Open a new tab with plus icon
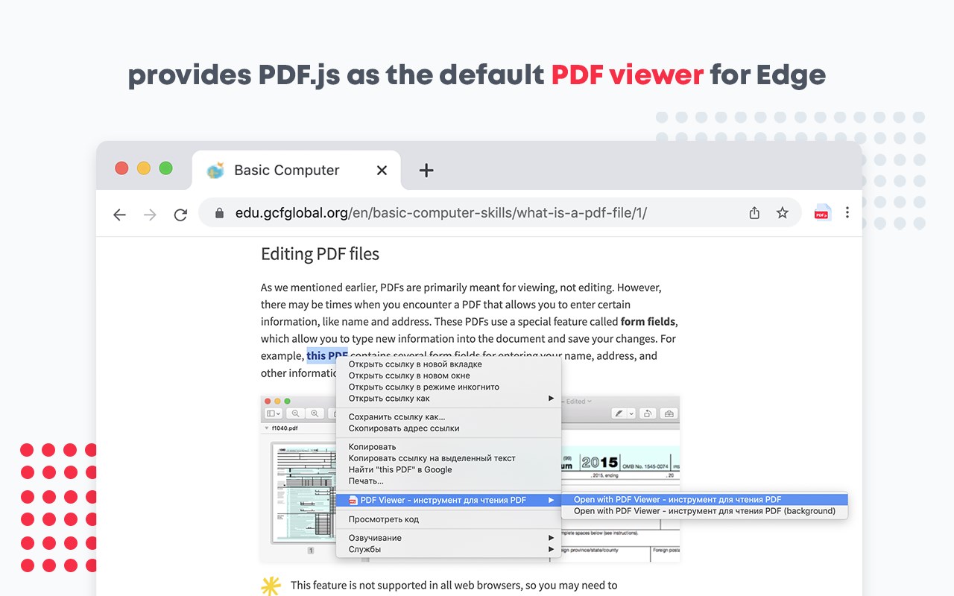954x596 pixels. [x=426, y=171]
